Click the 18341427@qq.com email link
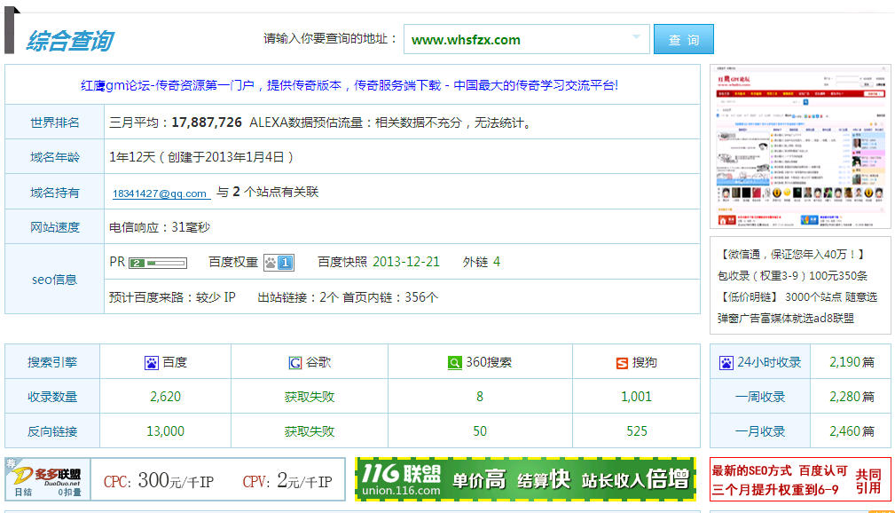The width and height of the screenshot is (895, 513). (160, 193)
